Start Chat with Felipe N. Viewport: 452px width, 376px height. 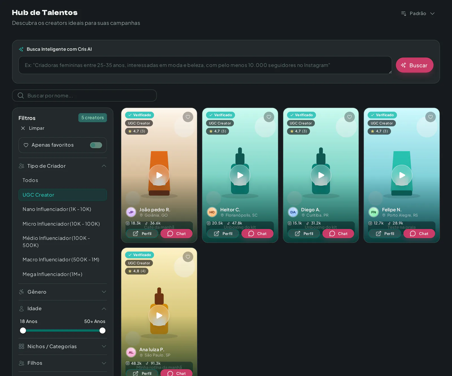[x=419, y=234]
